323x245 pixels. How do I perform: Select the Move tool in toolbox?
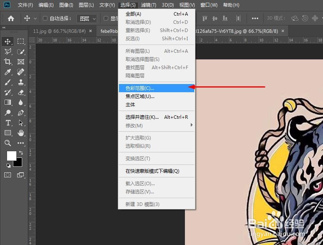pos(8,41)
